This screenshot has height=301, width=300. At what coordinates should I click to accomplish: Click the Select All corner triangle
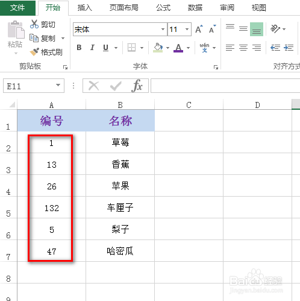[x=12, y=104]
